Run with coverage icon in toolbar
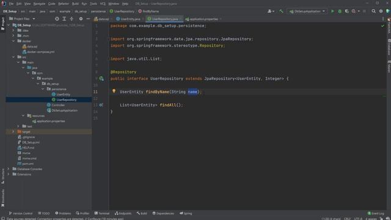 [347, 11]
